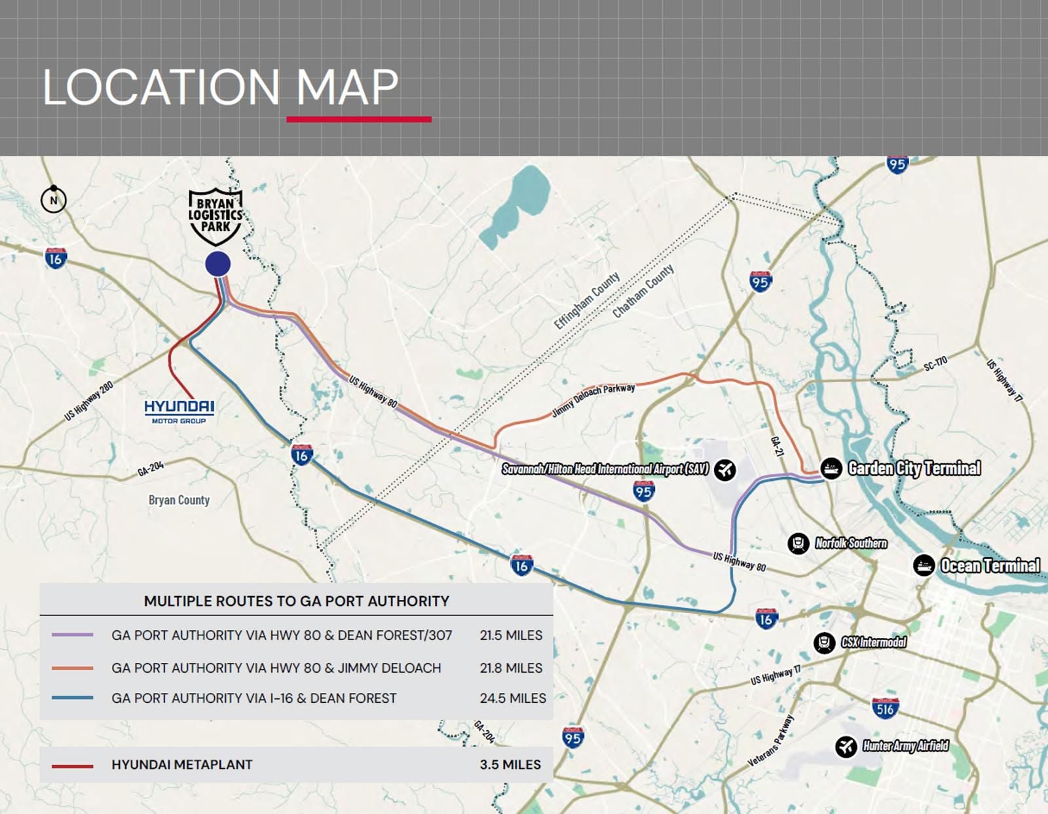Viewport: 1048px width, 814px height.
Task: Click the blue Bryan Logistics Park location marker
Action: coord(217,264)
